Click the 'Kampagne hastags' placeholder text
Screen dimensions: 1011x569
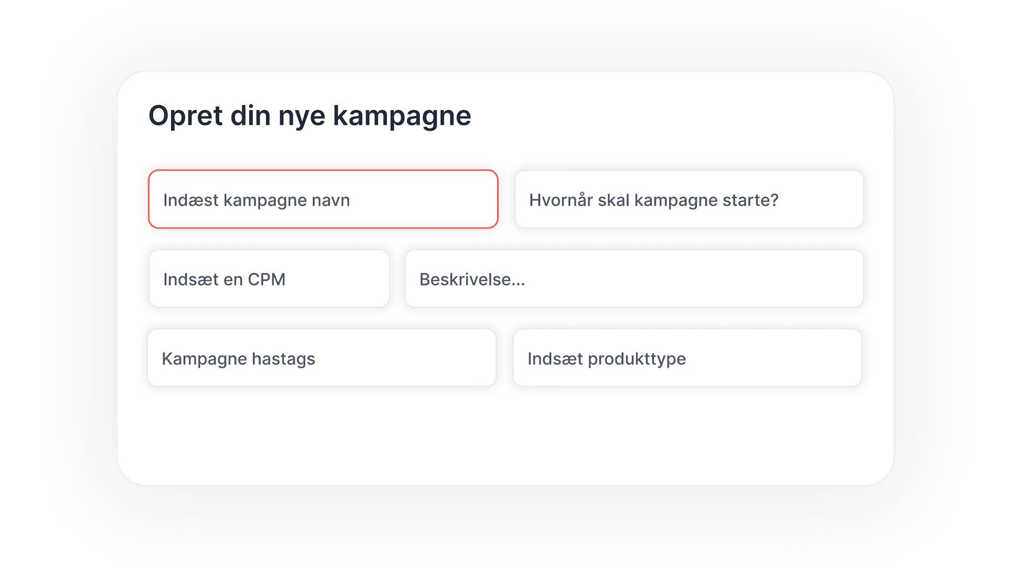tap(238, 359)
